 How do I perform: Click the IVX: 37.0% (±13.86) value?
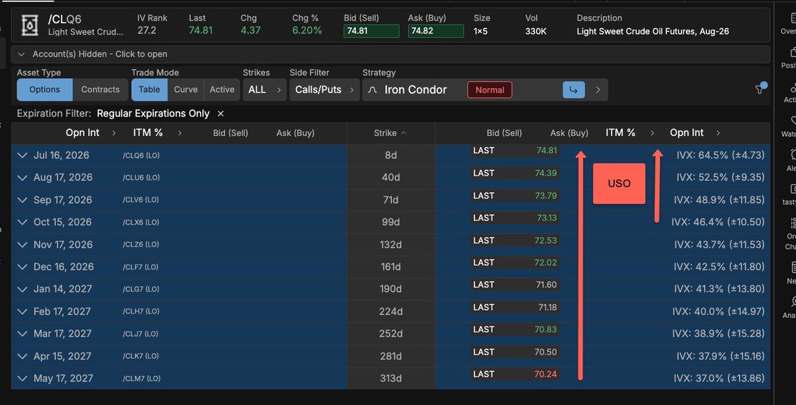tap(719, 378)
